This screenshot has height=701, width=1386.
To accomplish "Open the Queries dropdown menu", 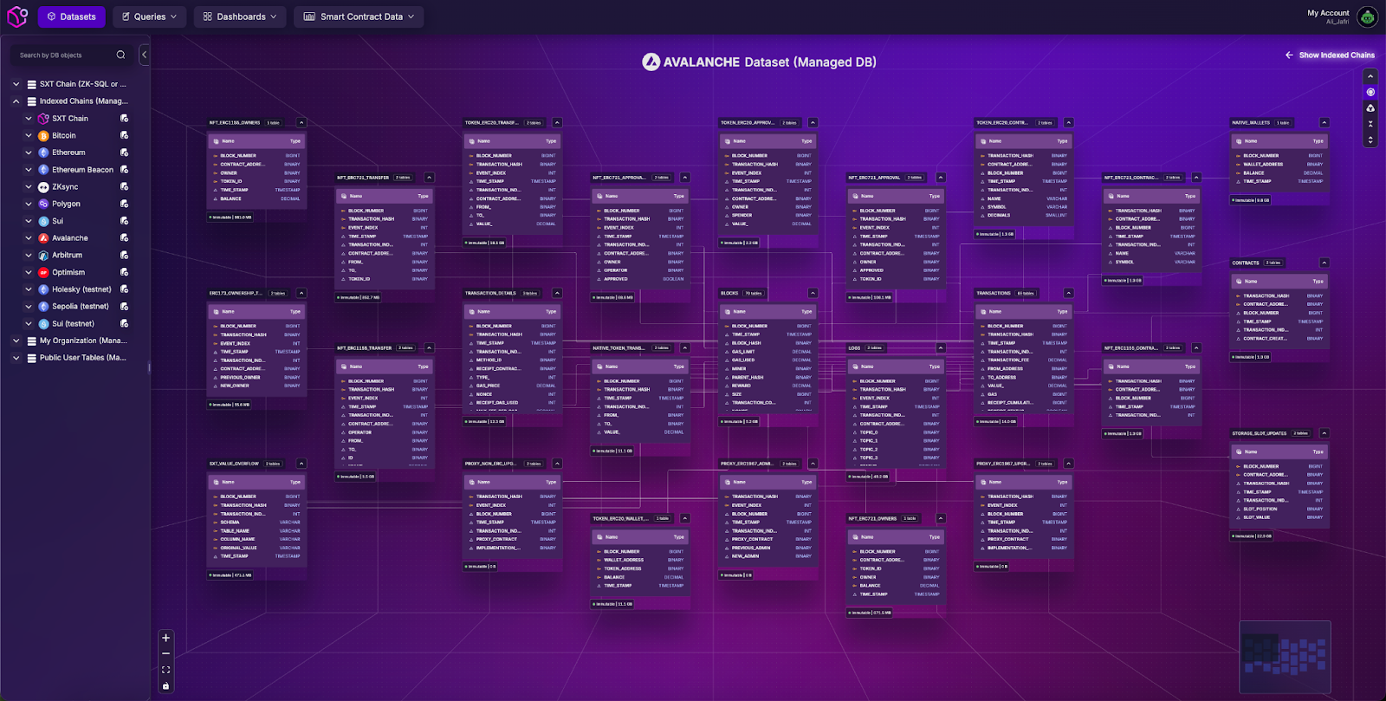I will pyautogui.click(x=149, y=16).
